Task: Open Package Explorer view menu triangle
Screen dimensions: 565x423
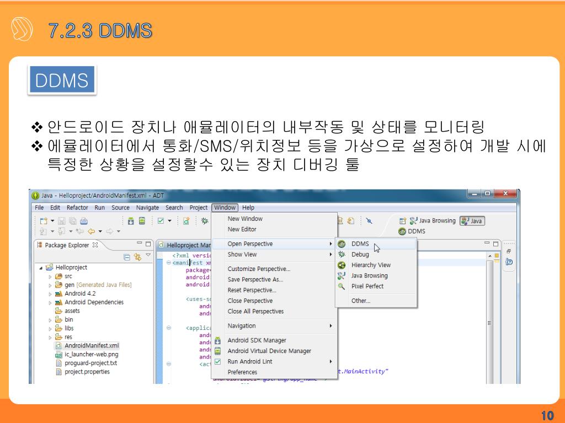Action: [148, 254]
